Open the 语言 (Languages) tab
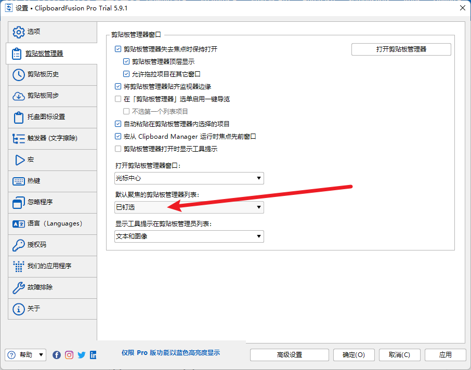Screen dimensions: 471x370 click(x=51, y=223)
